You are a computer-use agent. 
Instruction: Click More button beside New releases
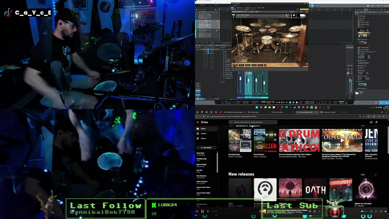[363, 175]
